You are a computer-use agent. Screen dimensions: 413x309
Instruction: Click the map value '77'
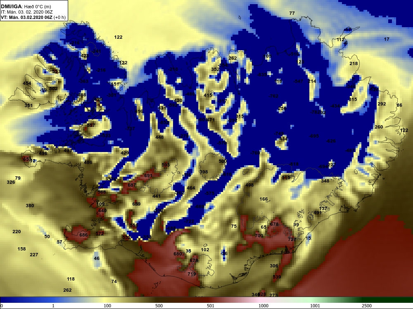pos(292,13)
